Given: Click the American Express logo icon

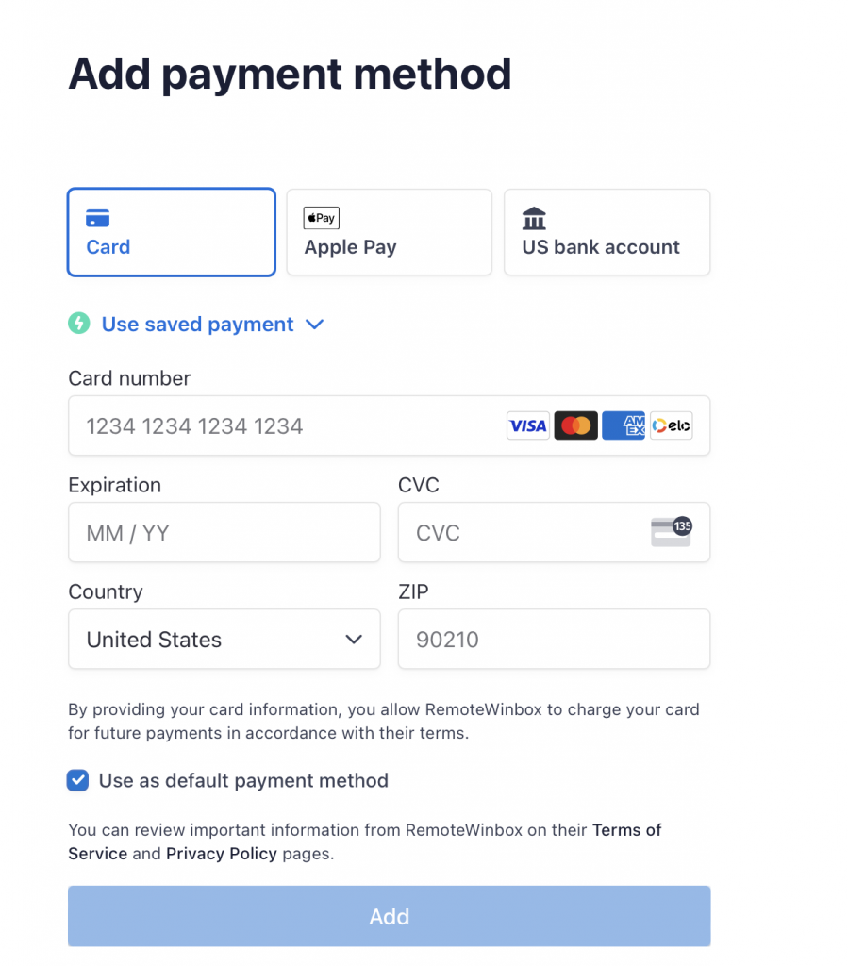Looking at the screenshot, I should (624, 425).
